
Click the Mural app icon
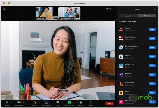121,102
